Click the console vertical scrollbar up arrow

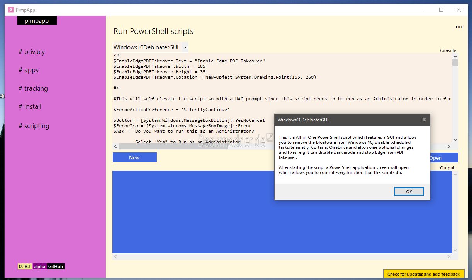455,57
